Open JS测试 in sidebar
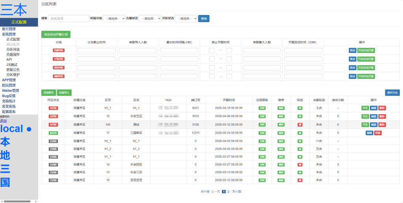Viewport: 403px width, 203px height. tap(12, 65)
